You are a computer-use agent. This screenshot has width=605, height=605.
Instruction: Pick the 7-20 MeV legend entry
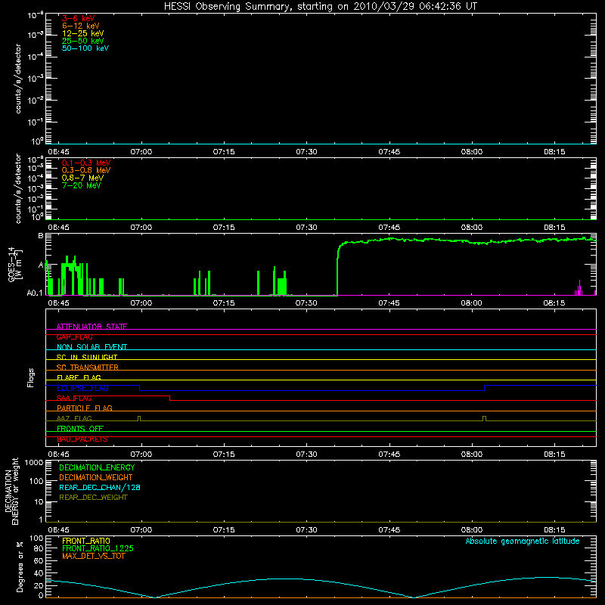[x=81, y=185]
